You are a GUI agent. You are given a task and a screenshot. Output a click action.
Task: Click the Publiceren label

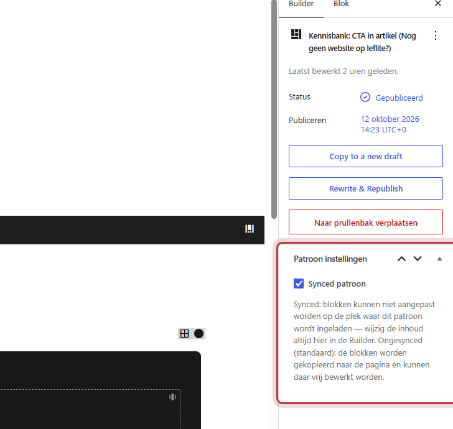(x=307, y=121)
